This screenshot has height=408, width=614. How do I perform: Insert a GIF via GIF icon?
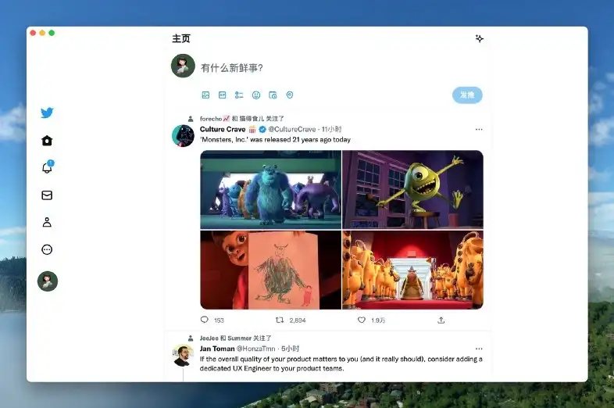coord(223,95)
